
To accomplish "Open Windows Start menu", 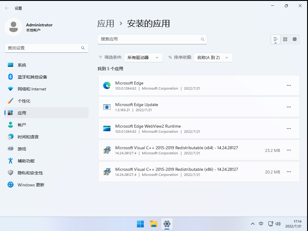I will [x=140, y=224].
